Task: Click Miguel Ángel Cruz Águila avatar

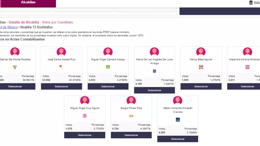Action: pyautogui.click(x=85, y=100)
